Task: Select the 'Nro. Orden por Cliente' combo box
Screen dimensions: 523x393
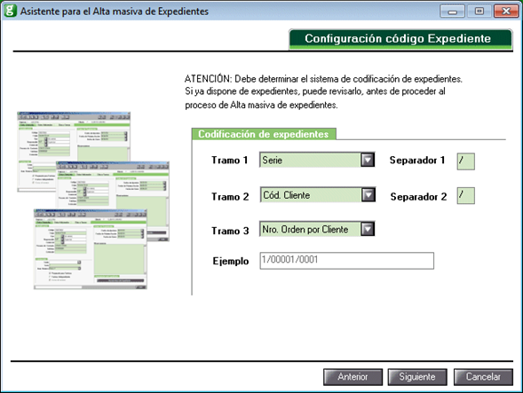Action: point(317,229)
